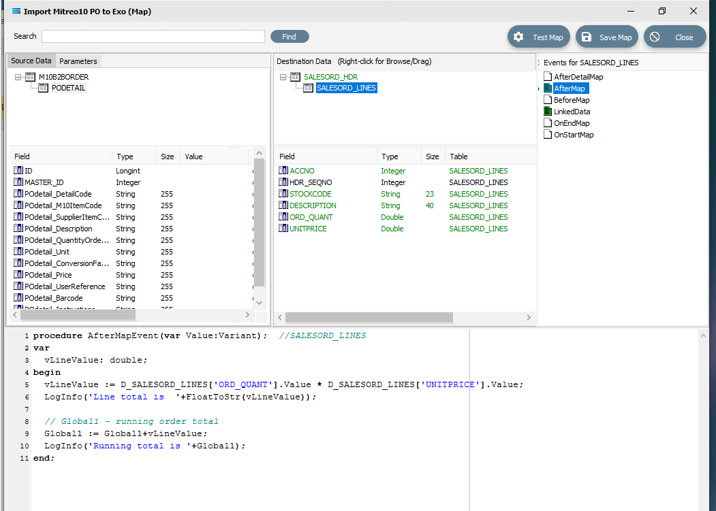
Task: Click the destination grid Table column header
Action: click(490, 156)
